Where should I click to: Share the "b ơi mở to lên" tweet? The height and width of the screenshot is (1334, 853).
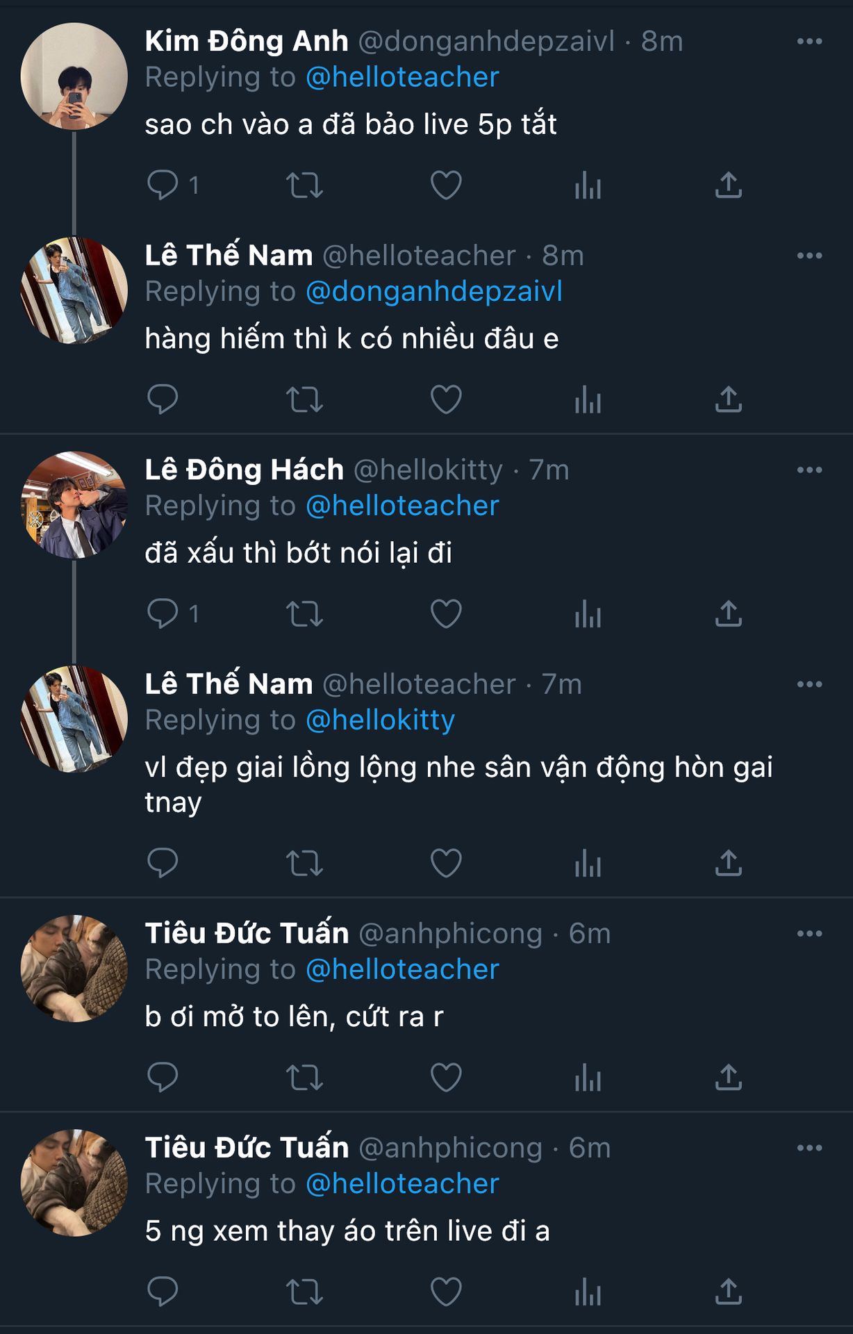[x=729, y=1078]
